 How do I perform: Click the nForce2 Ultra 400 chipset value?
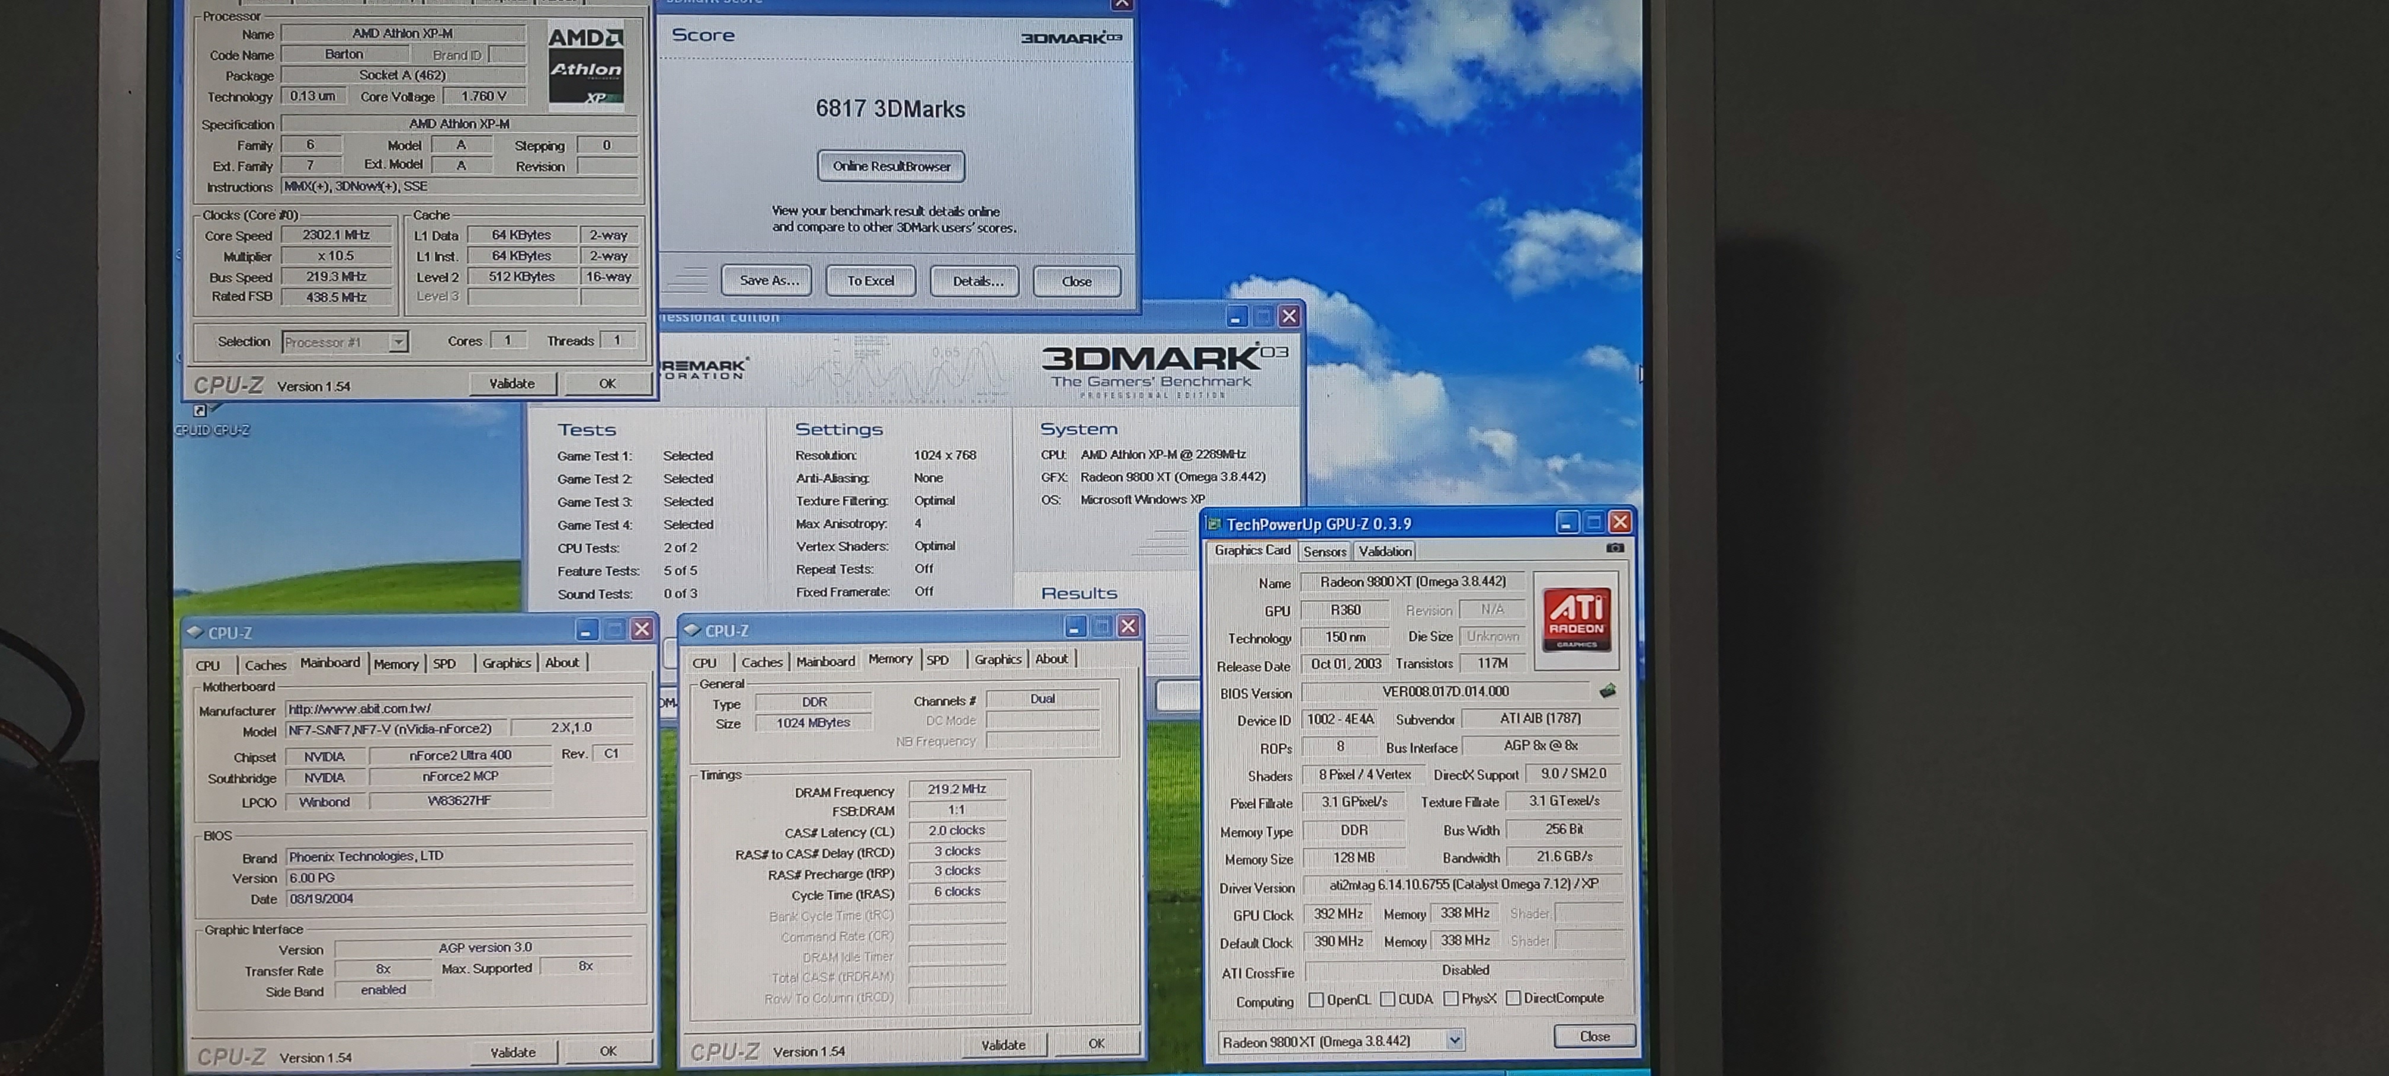pos(460,755)
